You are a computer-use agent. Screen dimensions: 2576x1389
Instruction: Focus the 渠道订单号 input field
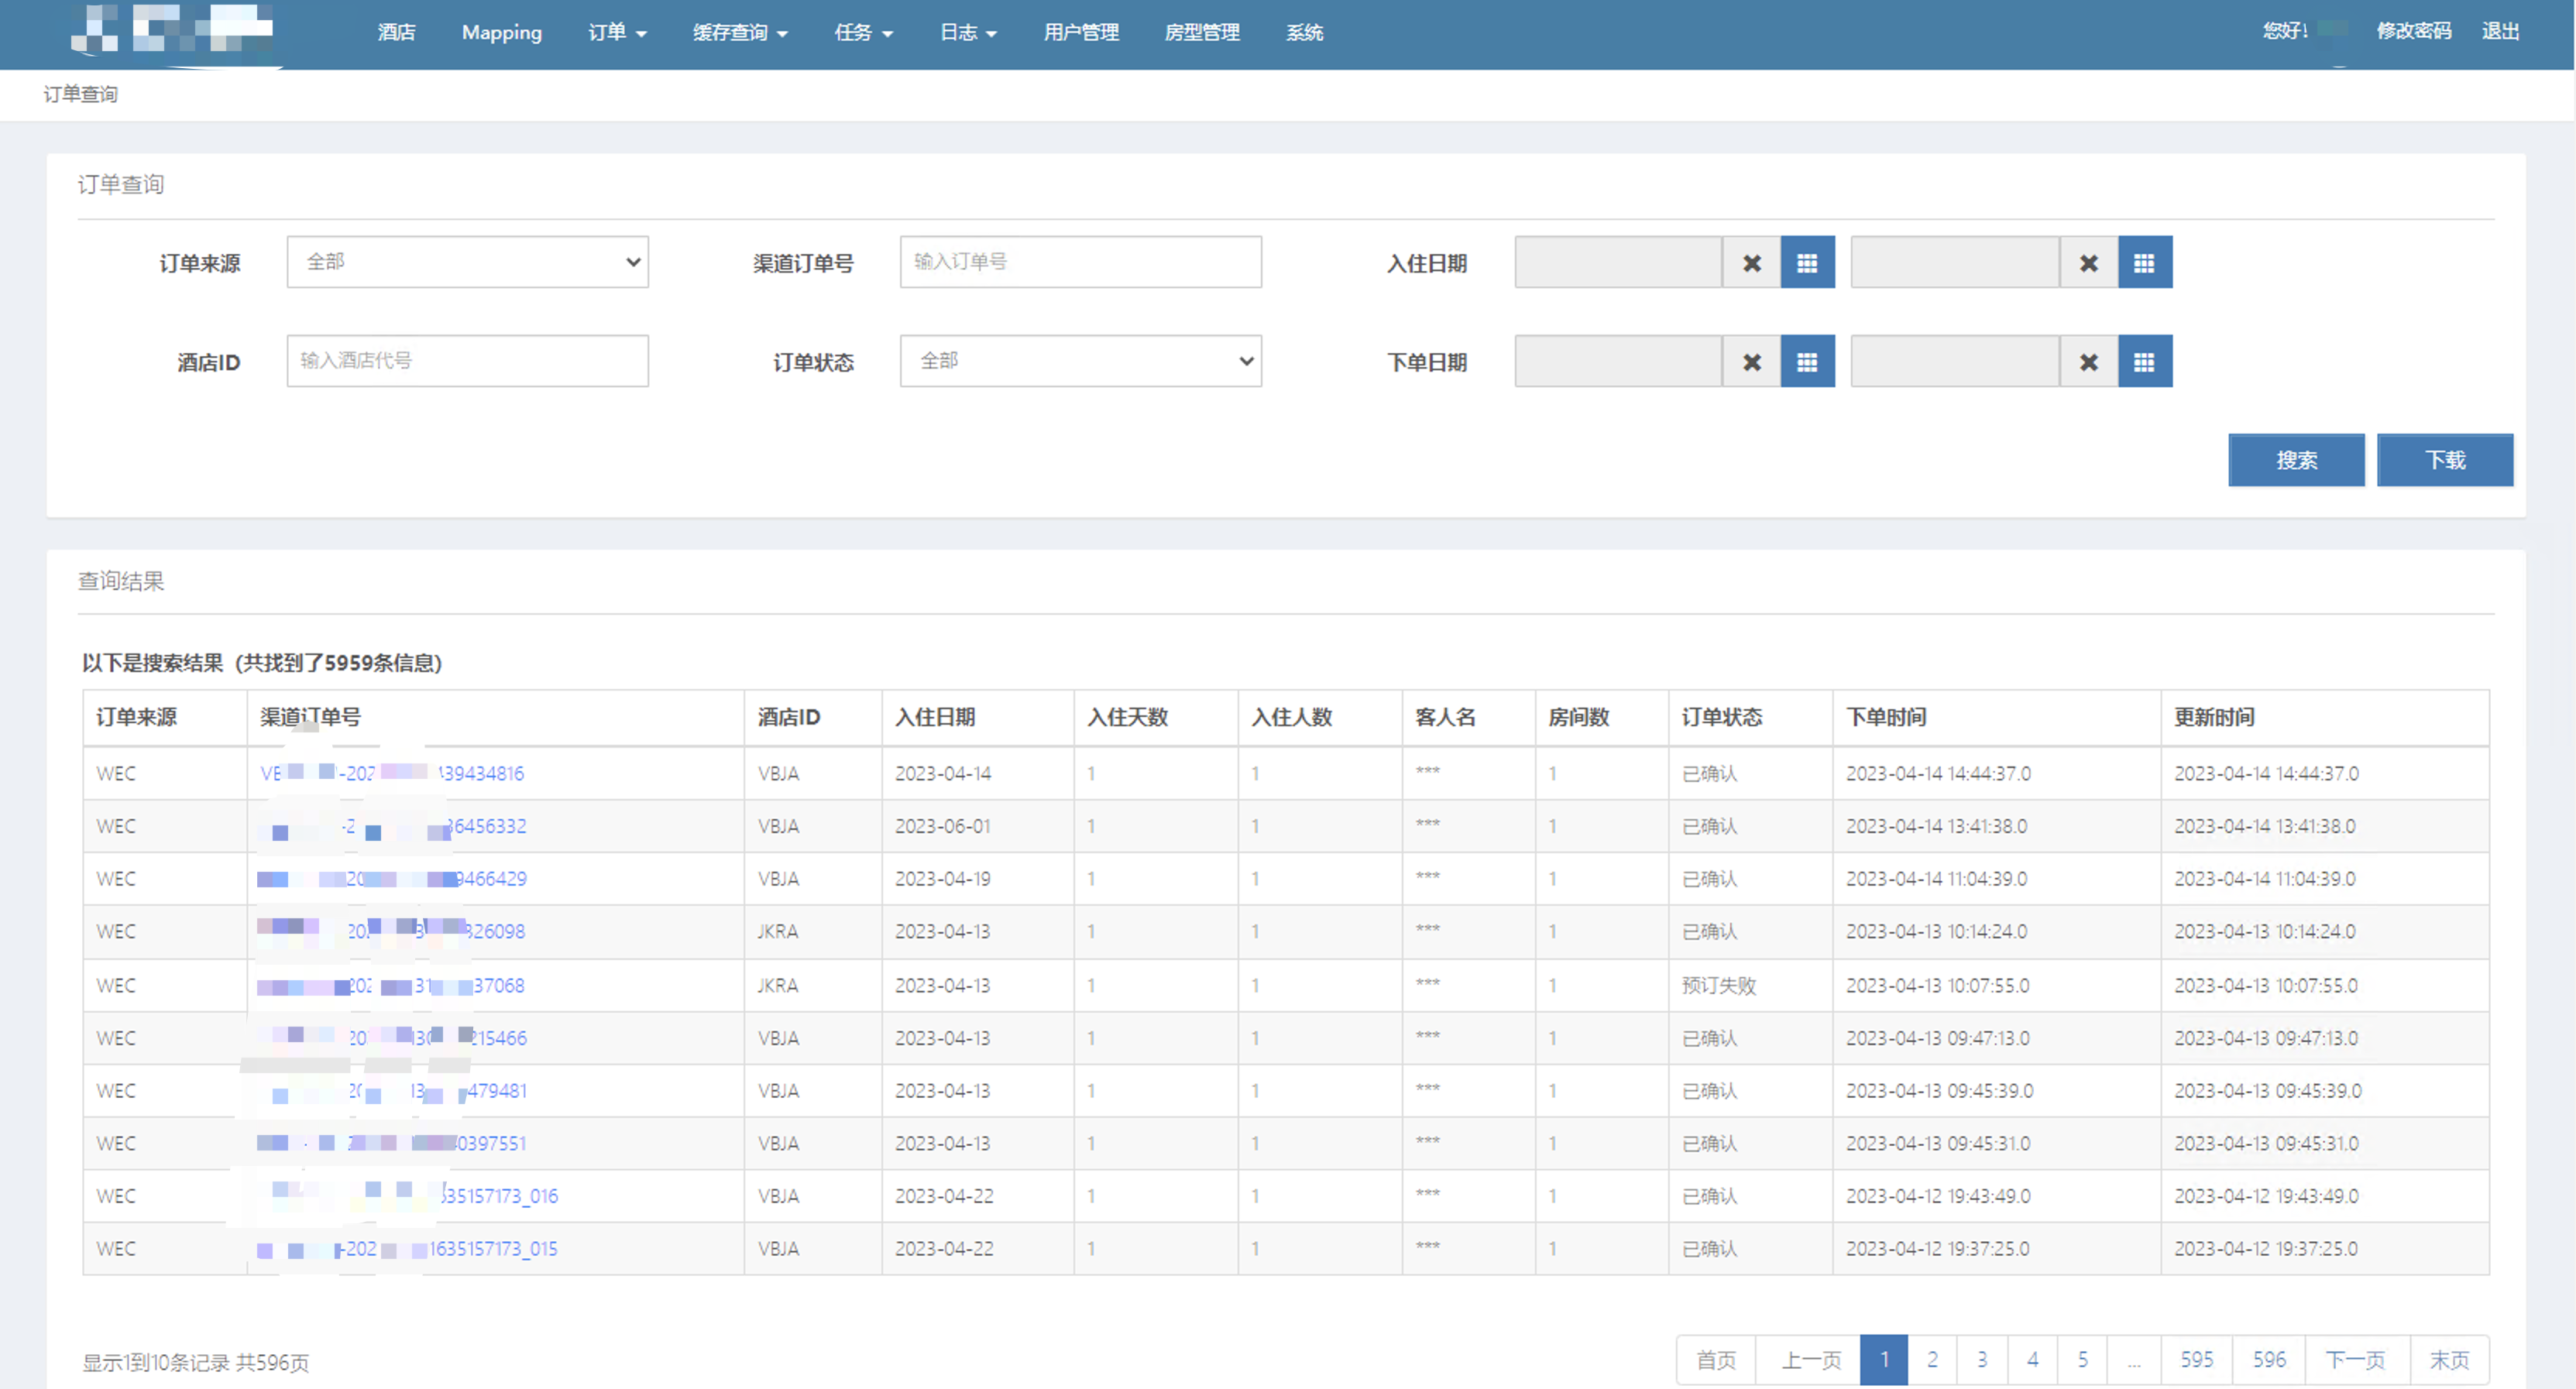tap(1080, 262)
